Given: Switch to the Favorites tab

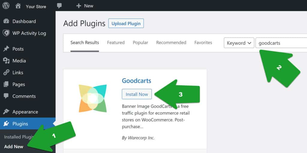Looking at the screenshot, I should [x=203, y=42].
